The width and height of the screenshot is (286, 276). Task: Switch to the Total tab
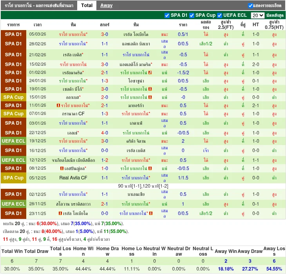pos(87,5)
